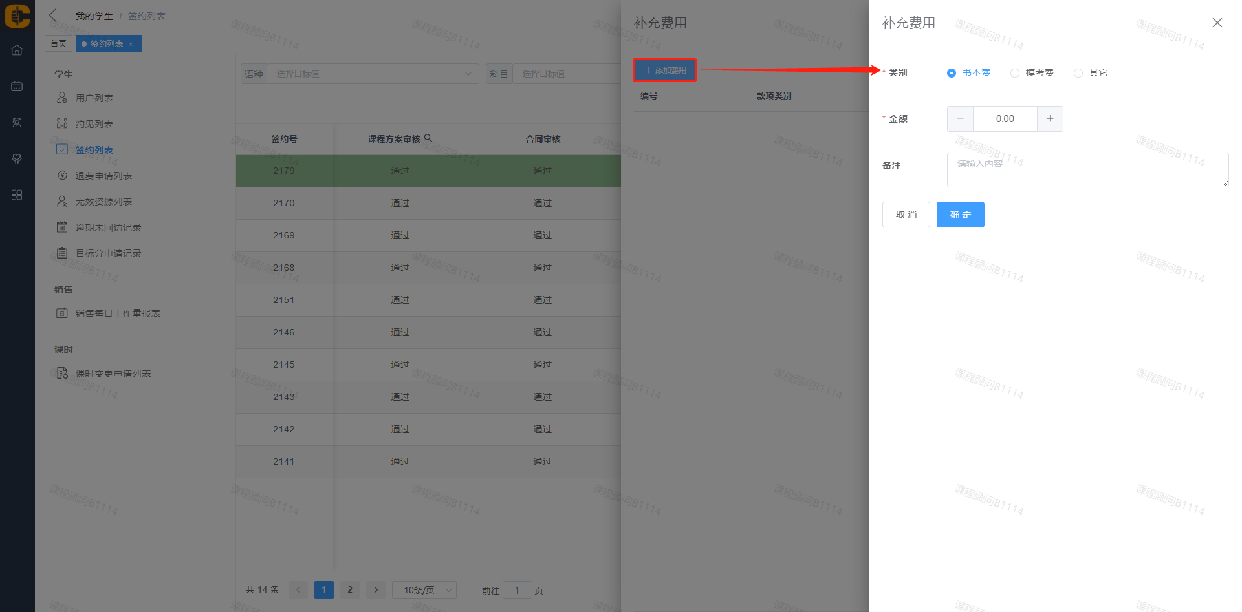
Task: Decrease 金额 with the minus button
Action: click(x=960, y=119)
